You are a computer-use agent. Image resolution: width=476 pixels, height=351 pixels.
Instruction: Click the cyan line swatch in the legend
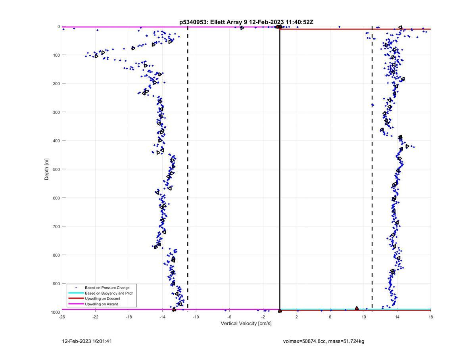click(x=76, y=293)
